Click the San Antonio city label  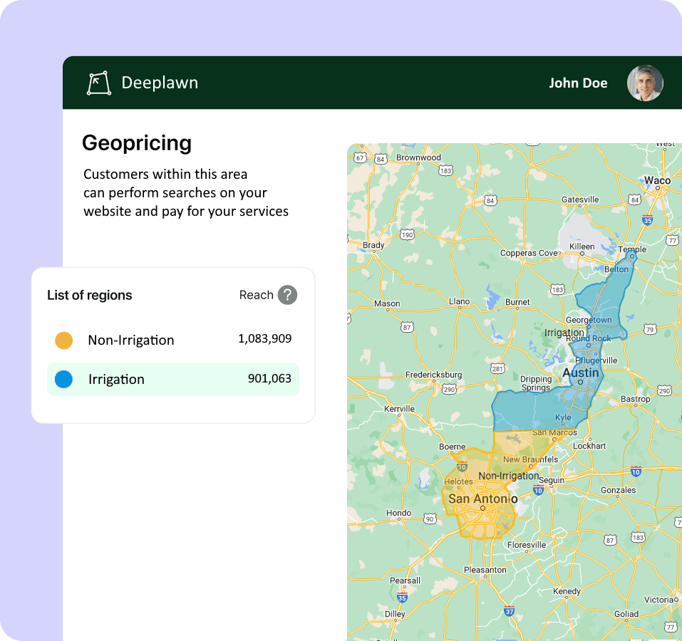(482, 499)
